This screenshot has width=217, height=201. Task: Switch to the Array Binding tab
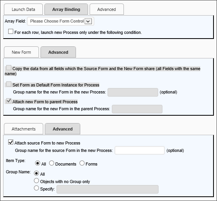66,9
